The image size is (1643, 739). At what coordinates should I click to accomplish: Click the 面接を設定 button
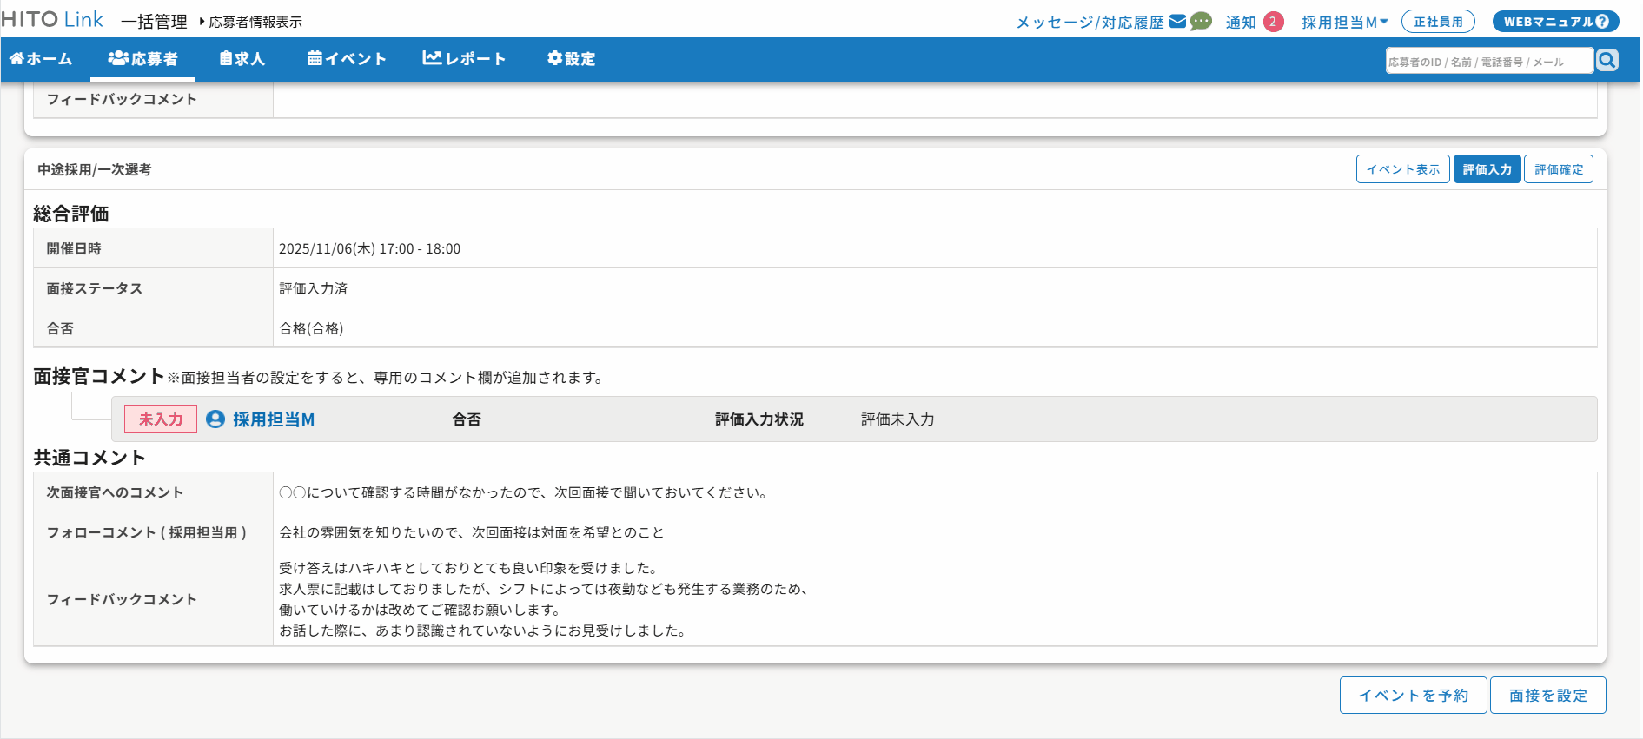click(1548, 696)
